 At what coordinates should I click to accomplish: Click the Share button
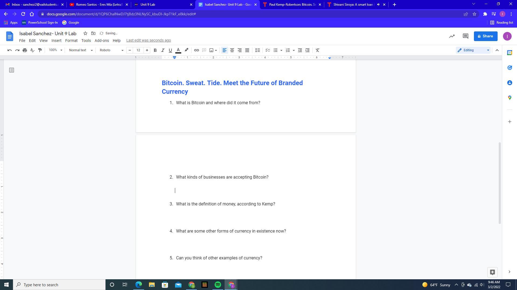(x=485, y=36)
